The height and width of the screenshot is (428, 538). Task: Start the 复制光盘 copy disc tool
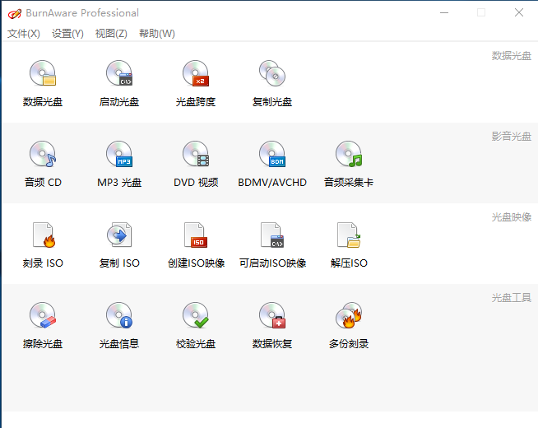(272, 83)
